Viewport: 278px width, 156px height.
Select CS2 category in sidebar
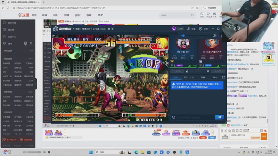point(31,72)
